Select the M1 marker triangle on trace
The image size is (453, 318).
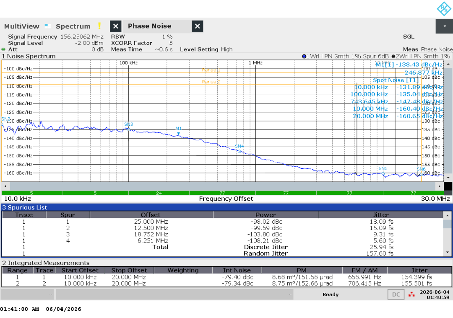[179, 134]
